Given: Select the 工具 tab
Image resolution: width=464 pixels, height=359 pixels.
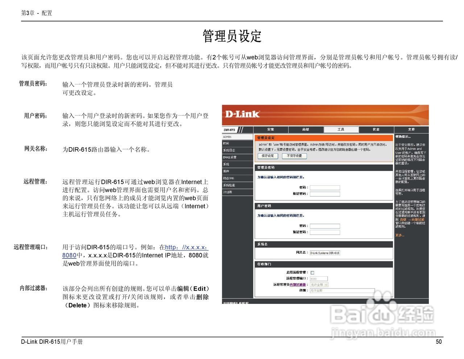Looking at the screenshot, I should click(x=341, y=130).
